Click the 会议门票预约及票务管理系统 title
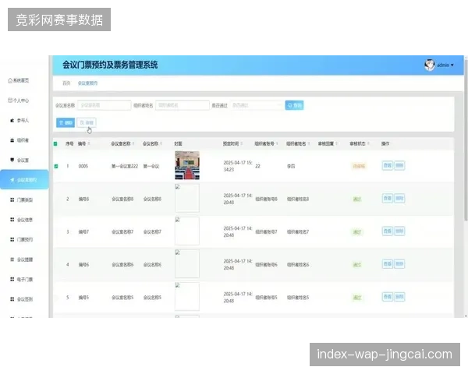Image resolution: width=468 pixels, height=374 pixels. pyautogui.click(x=110, y=65)
